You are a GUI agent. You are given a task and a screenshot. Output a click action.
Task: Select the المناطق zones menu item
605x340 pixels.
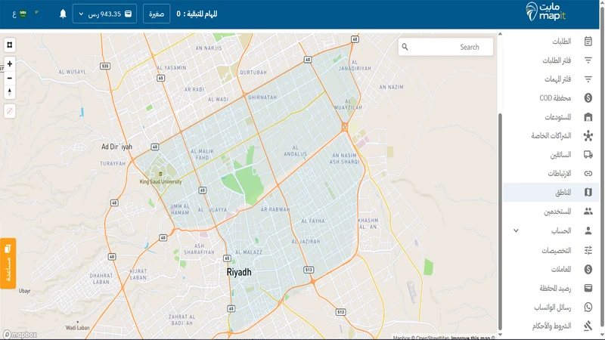[x=551, y=193]
